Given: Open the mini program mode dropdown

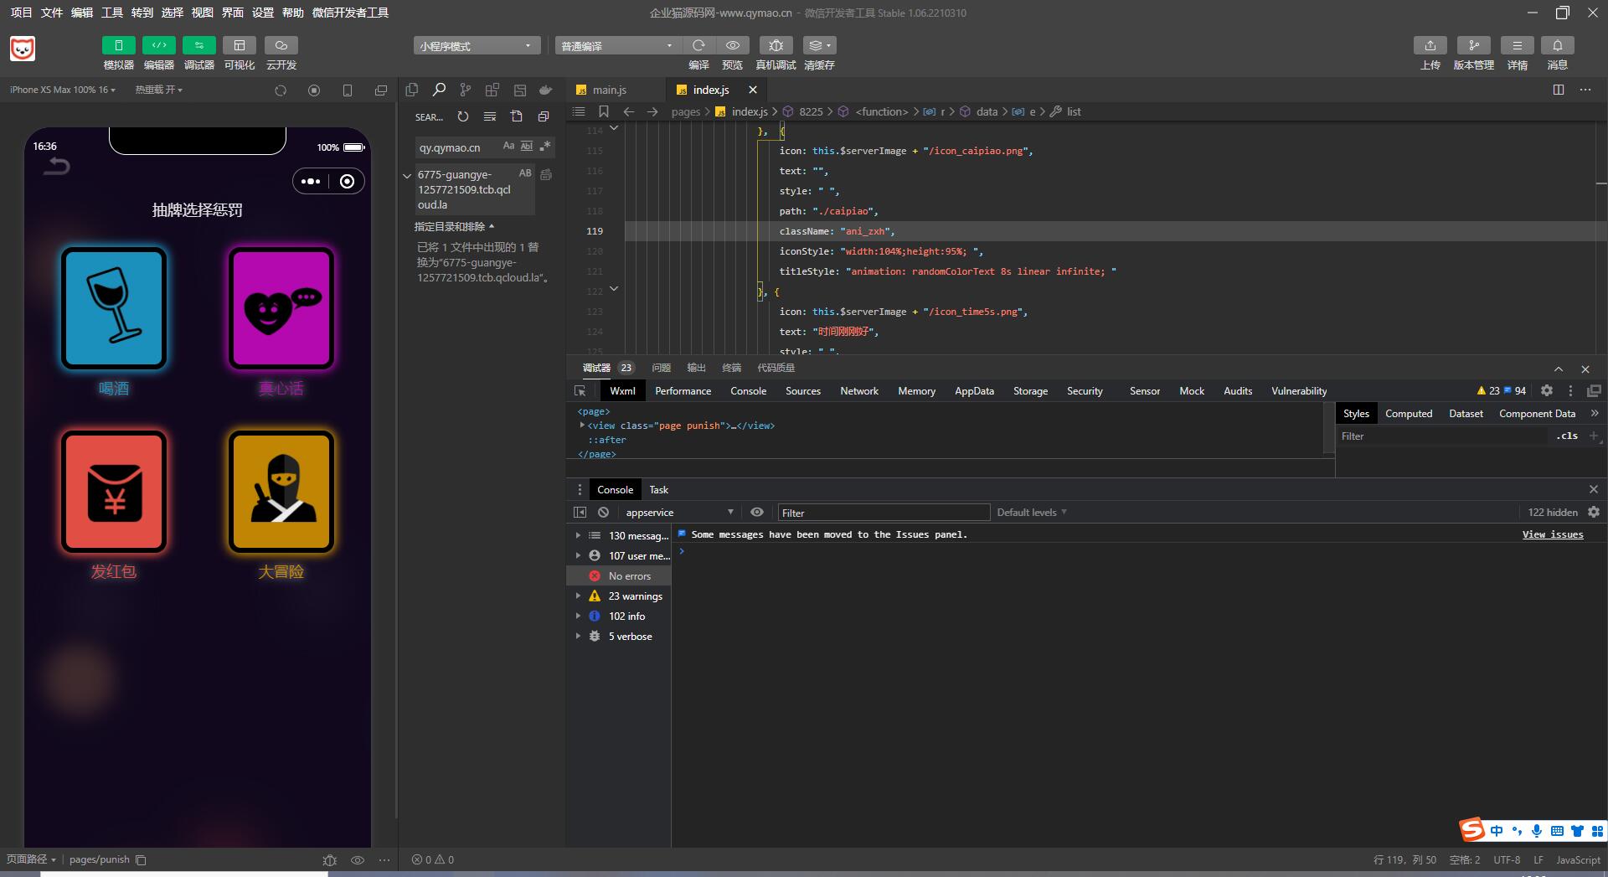Looking at the screenshot, I should pyautogui.click(x=476, y=45).
